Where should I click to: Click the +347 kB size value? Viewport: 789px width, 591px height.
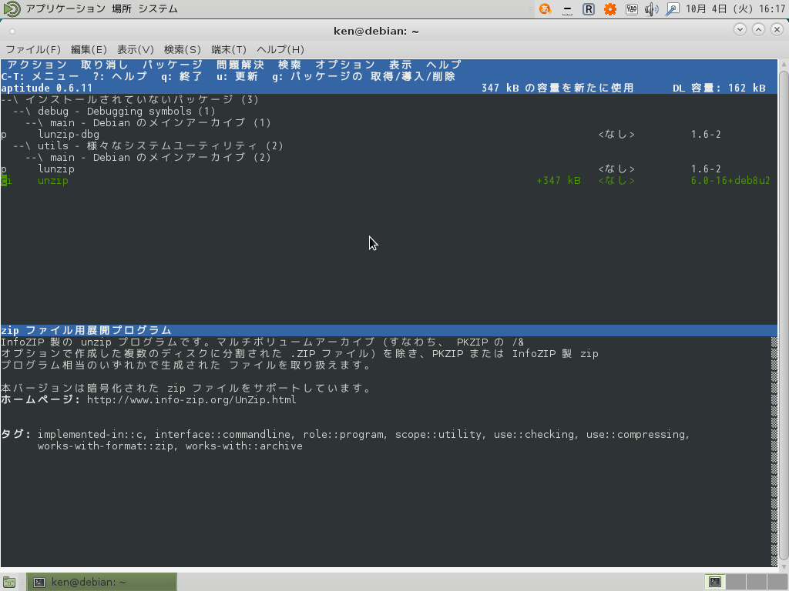point(559,180)
